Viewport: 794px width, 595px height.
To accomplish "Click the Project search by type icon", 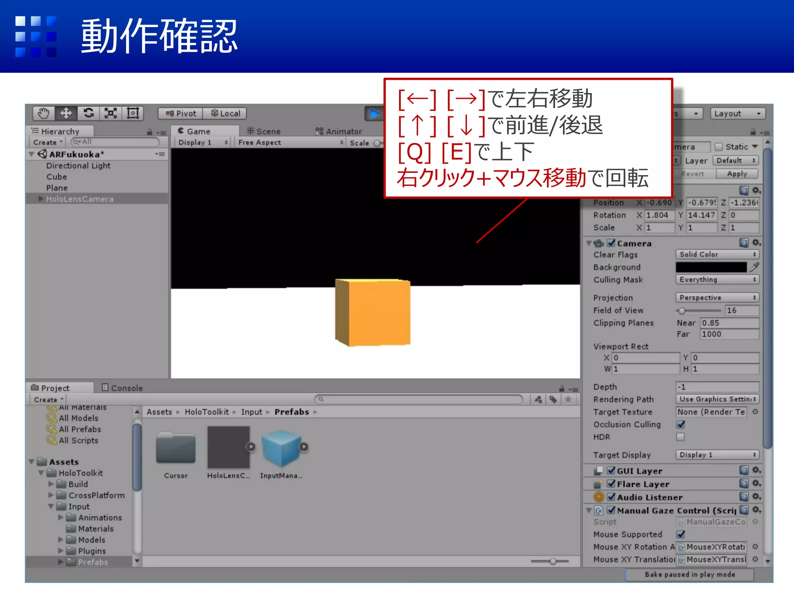I will click(x=538, y=399).
